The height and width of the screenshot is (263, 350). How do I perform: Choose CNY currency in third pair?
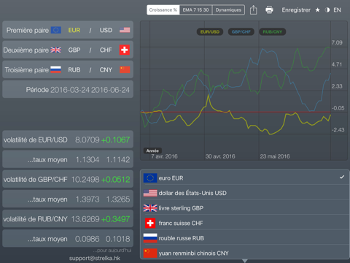coord(106,70)
